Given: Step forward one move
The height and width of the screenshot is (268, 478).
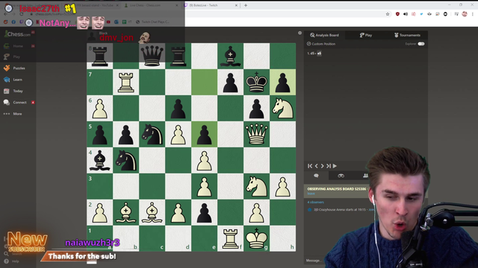Looking at the screenshot, I should click(322, 166).
